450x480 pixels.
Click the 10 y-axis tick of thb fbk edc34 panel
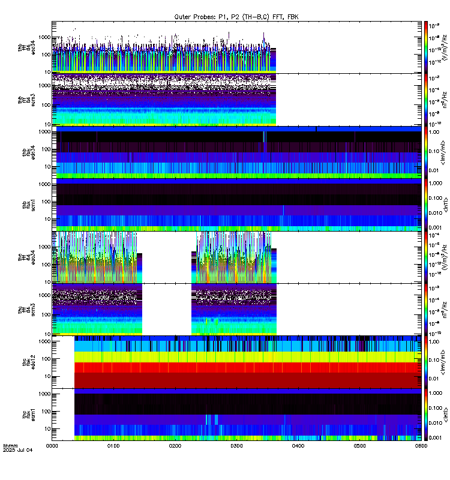tap(47, 167)
